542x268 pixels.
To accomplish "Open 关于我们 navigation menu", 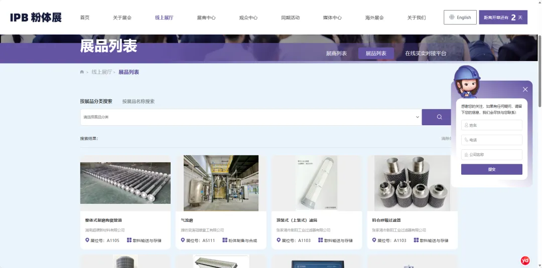I will 417,18.
